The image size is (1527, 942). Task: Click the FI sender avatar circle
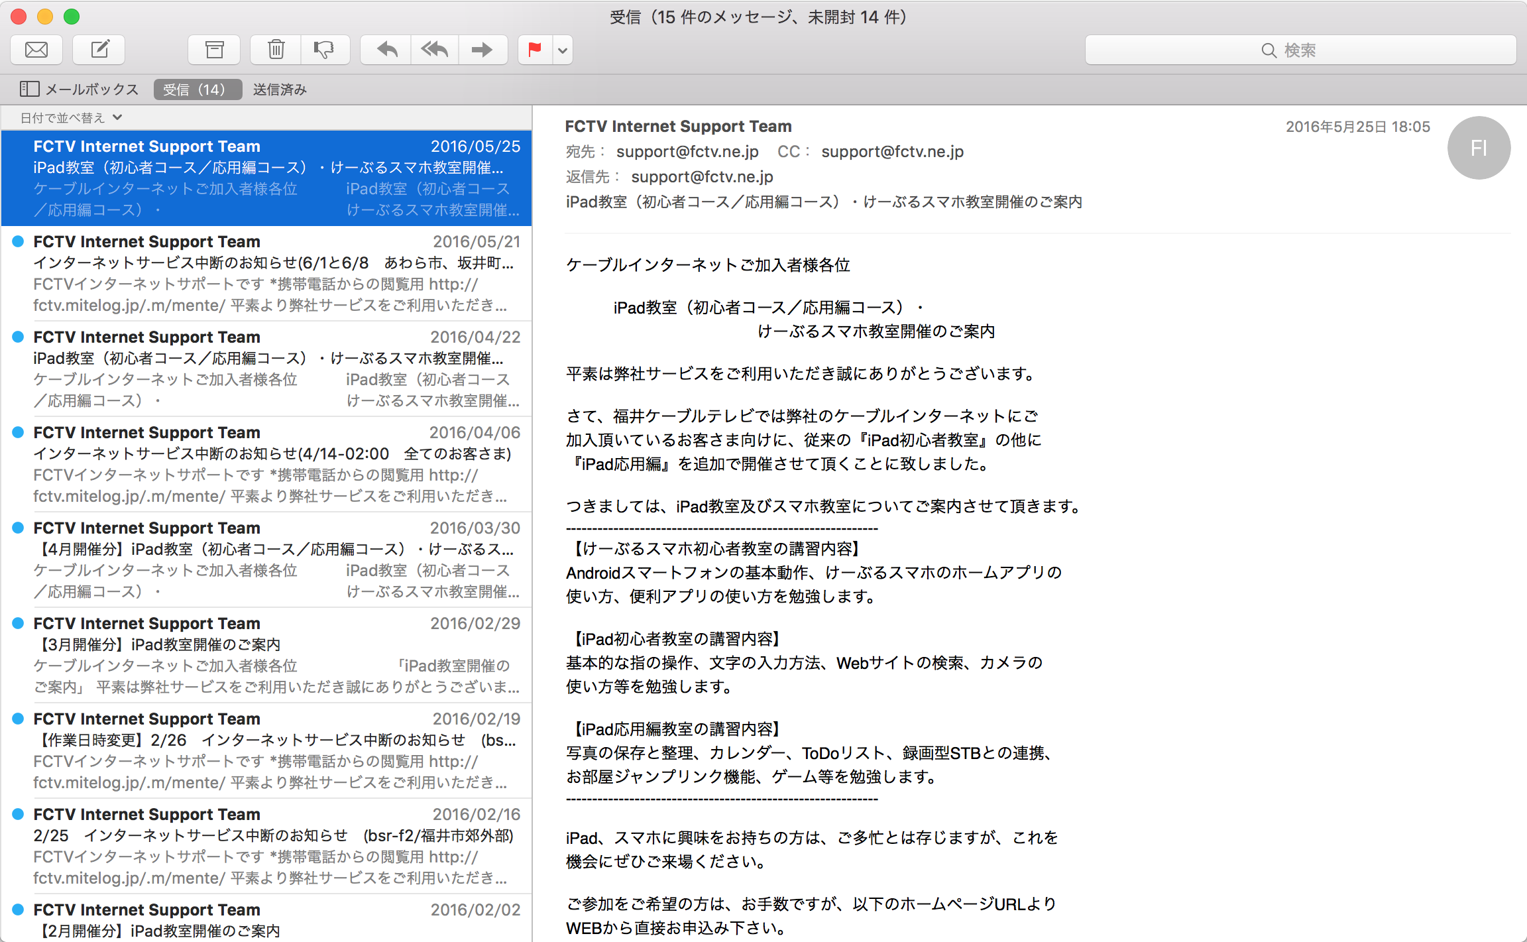1479,148
